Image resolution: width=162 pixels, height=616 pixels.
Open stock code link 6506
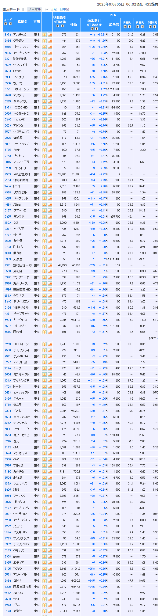pyautogui.click(x=8, y=83)
